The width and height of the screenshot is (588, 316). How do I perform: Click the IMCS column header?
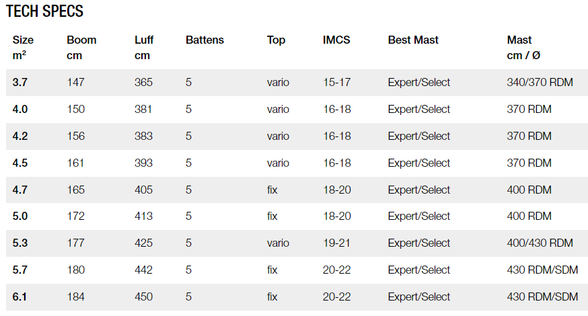point(336,40)
